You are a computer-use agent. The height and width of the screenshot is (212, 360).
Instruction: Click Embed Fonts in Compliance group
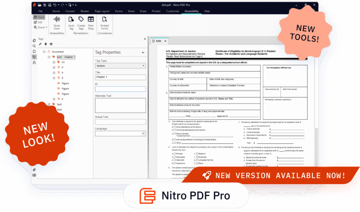click(x=104, y=23)
